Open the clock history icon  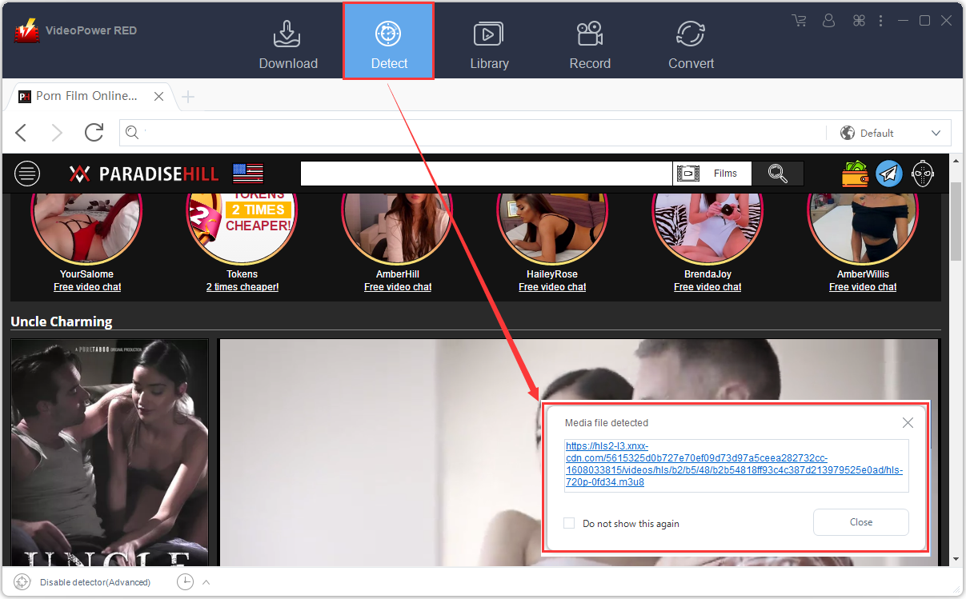point(185,582)
